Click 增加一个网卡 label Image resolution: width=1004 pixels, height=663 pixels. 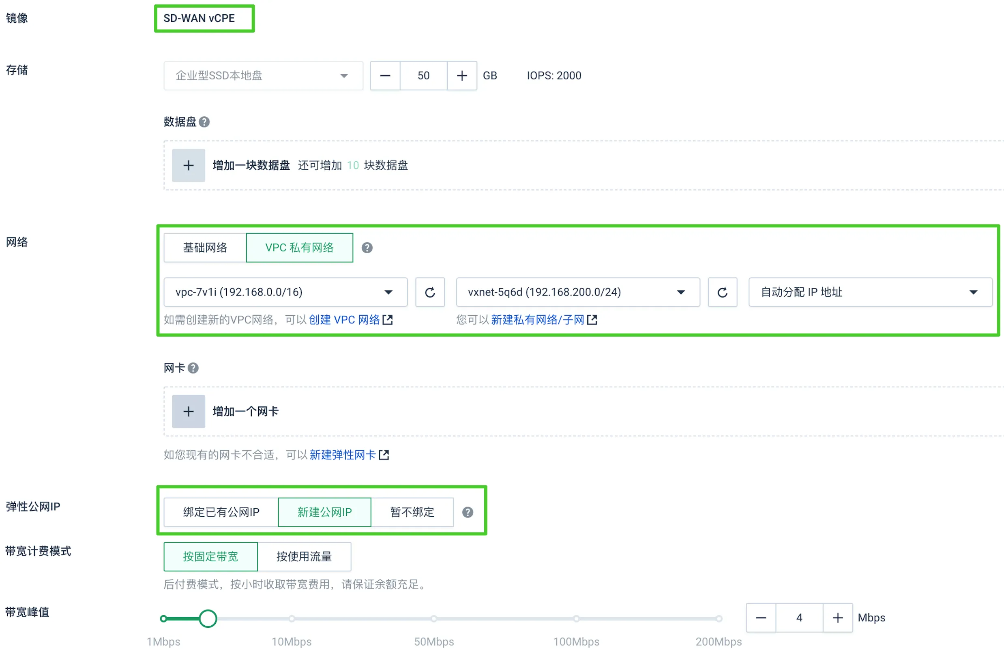[246, 412]
